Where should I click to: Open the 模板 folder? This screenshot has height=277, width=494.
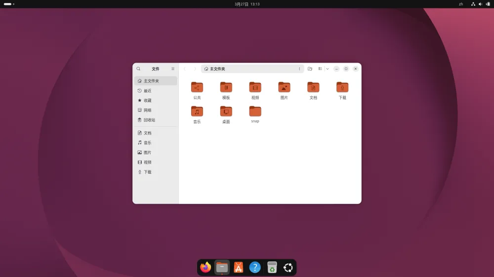pos(226,91)
